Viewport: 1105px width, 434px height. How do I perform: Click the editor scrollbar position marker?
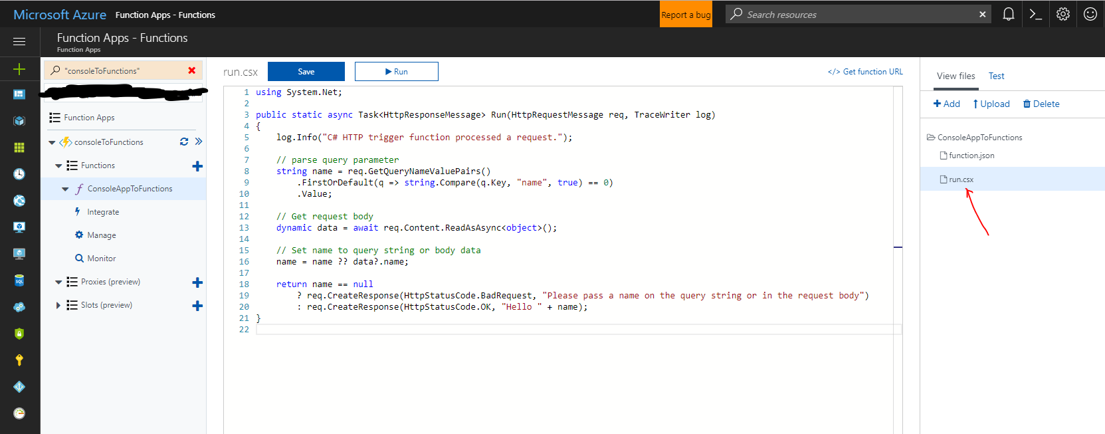click(x=898, y=247)
